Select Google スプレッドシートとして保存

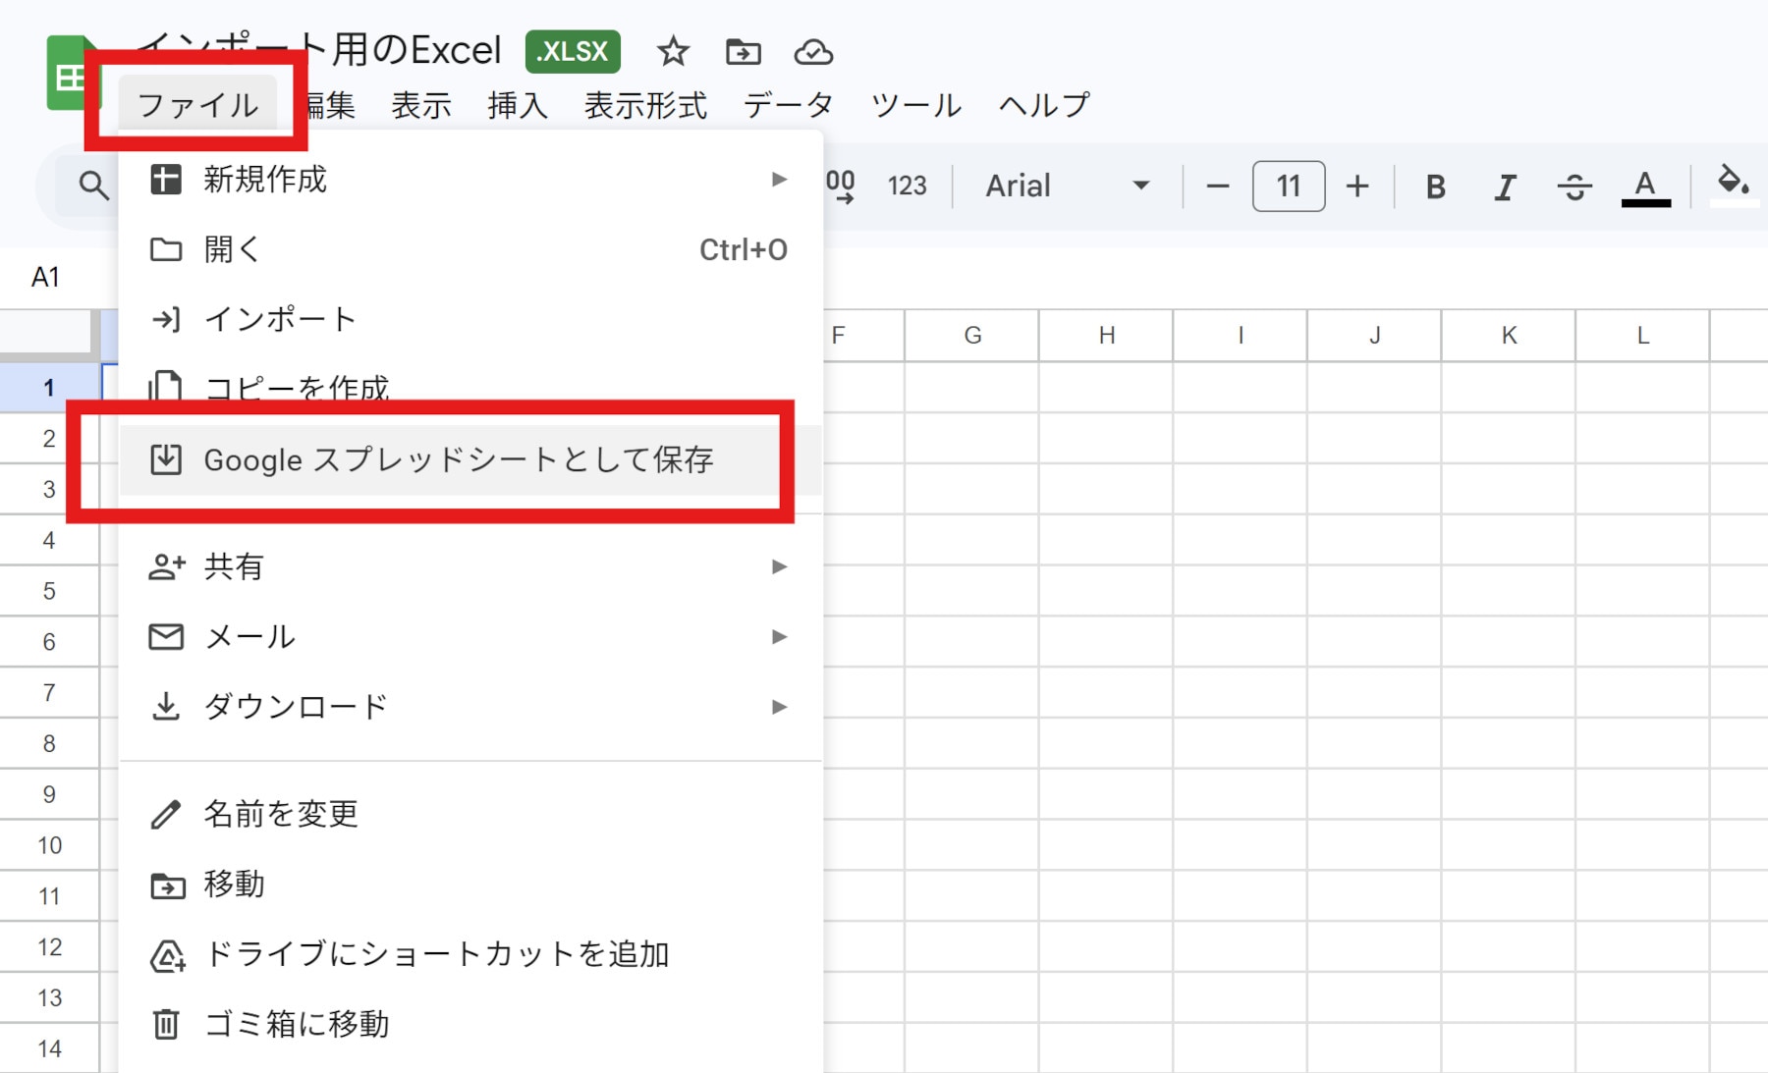point(458,459)
